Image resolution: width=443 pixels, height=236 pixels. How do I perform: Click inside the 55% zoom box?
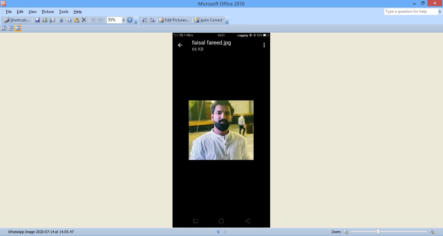coord(114,20)
